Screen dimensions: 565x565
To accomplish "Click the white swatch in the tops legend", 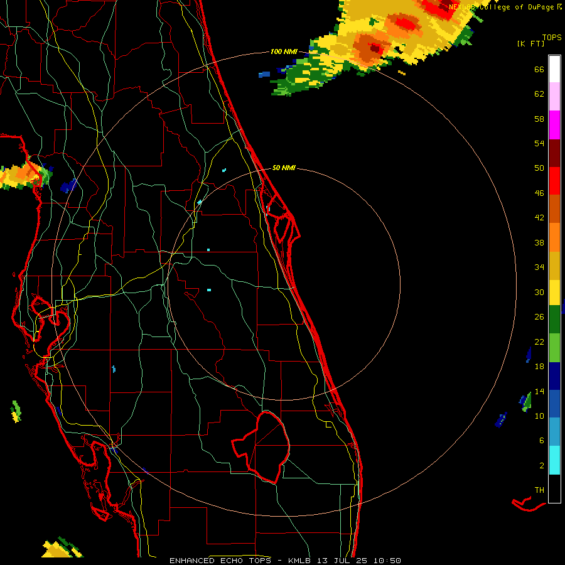I will coord(554,69).
